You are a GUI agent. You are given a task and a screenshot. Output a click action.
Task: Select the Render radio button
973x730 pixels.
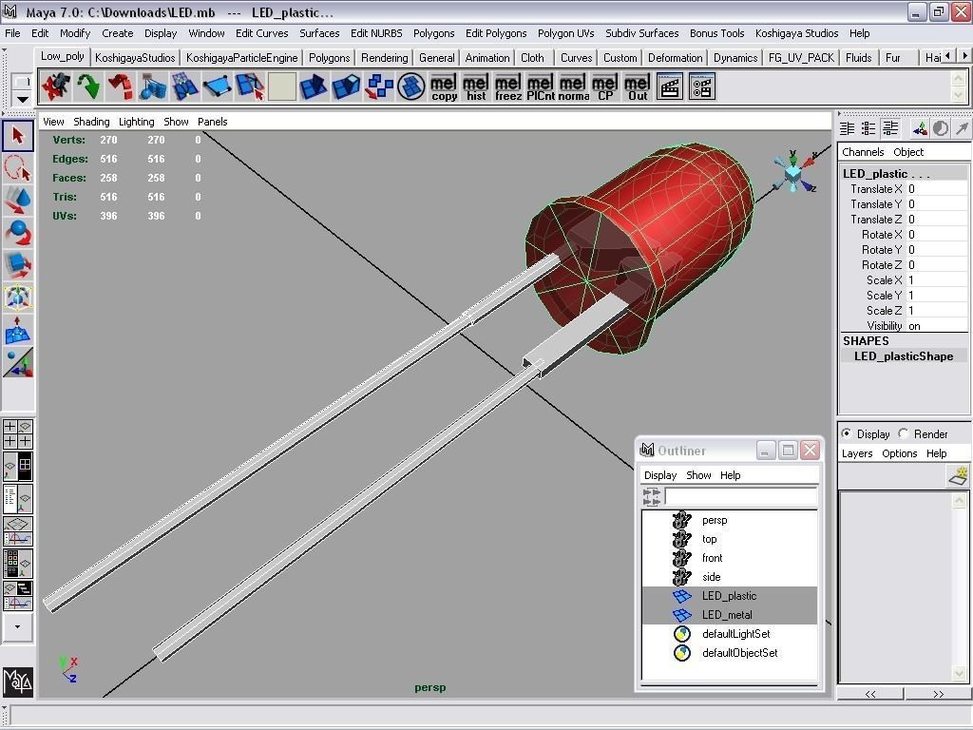point(904,433)
